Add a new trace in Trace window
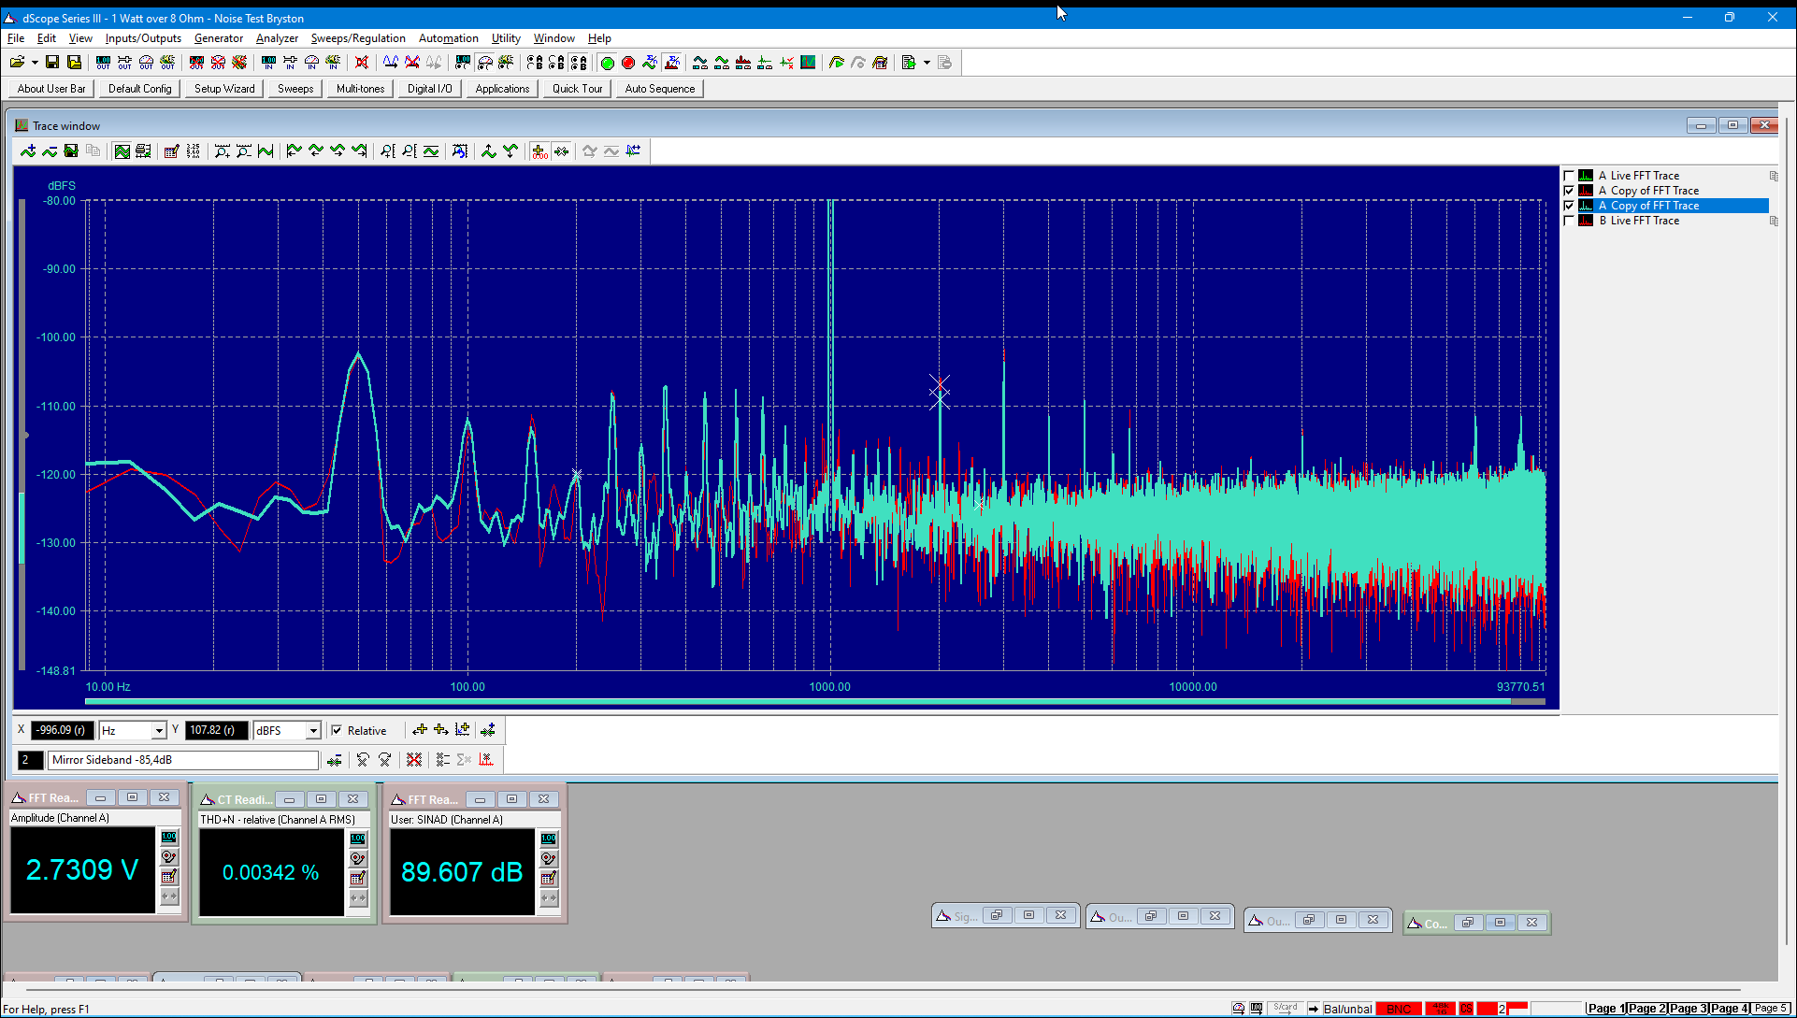 pyautogui.click(x=28, y=151)
